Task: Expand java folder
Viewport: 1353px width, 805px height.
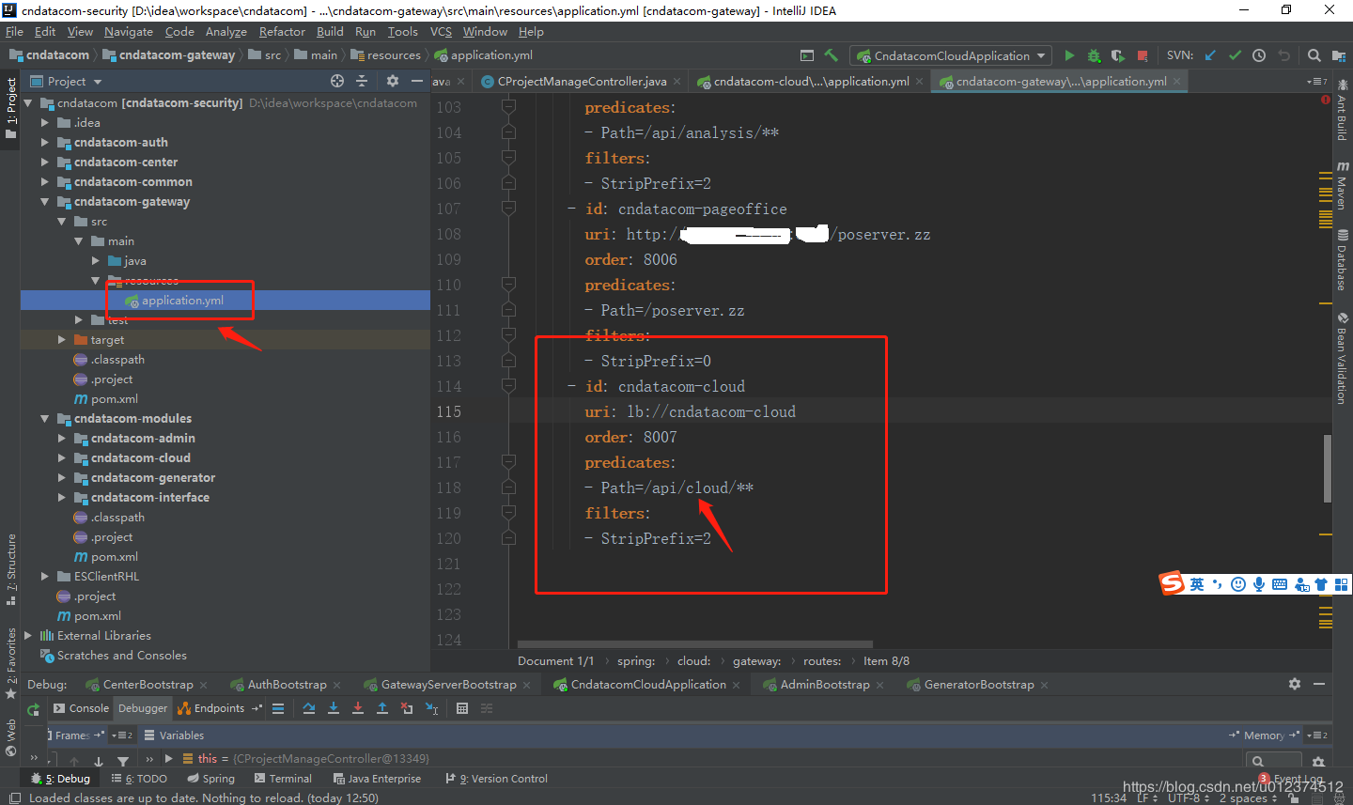Action: 96,260
